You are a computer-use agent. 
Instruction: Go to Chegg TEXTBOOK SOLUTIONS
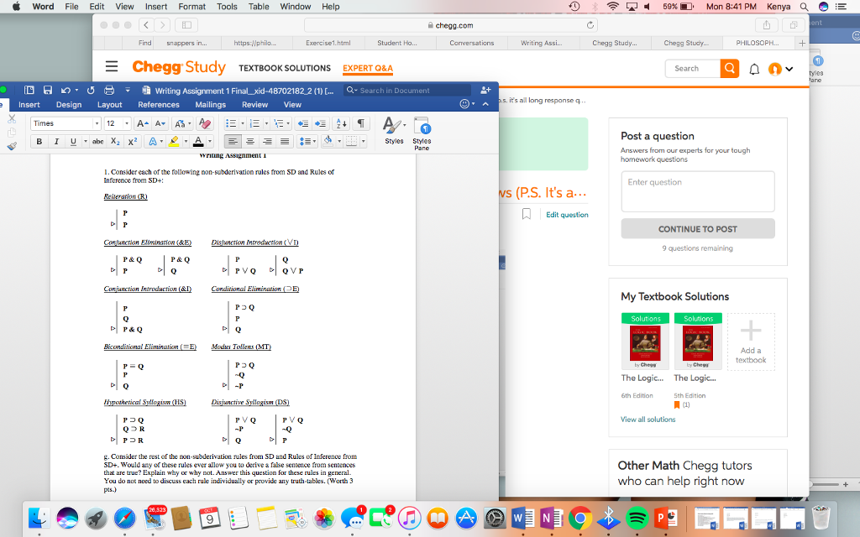click(285, 68)
